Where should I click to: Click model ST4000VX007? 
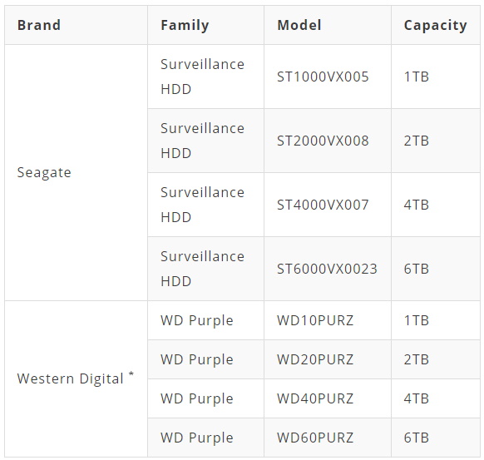(x=323, y=205)
